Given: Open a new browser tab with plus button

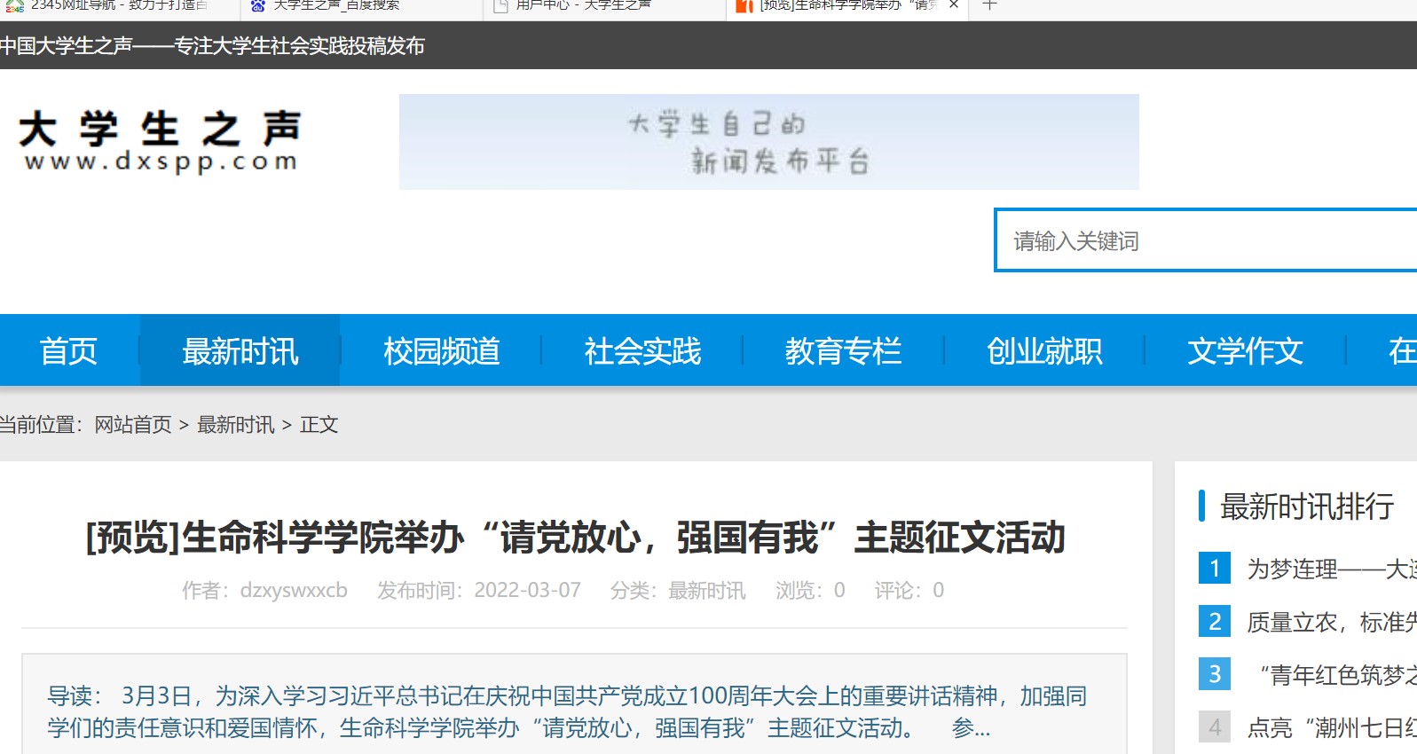Looking at the screenshot, I should (990, 4).
